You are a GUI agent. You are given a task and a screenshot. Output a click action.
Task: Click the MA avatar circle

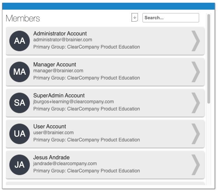[20, 72]
